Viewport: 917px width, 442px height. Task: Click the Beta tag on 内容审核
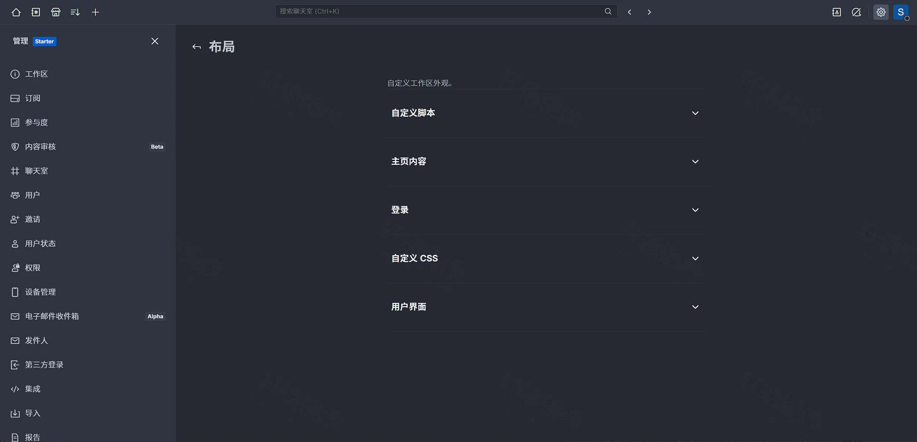(x=157, y=147)
